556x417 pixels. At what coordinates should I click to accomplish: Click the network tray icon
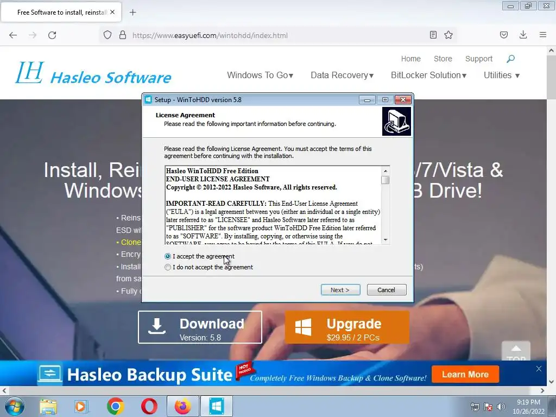(475, 407)
